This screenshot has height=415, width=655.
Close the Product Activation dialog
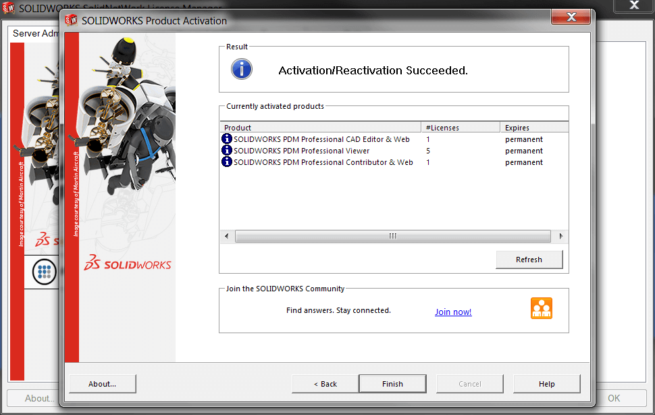[x=571, y=17]
